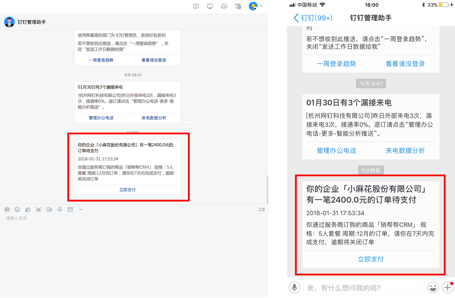
Task: Open the user avatar in the desktop top bar
Action: tap(253, 6)
